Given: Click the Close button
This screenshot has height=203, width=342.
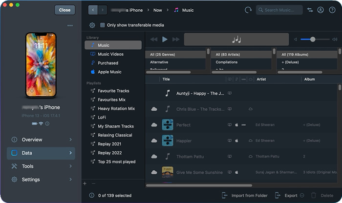Looking at the screenshot, I should [65, 10].
